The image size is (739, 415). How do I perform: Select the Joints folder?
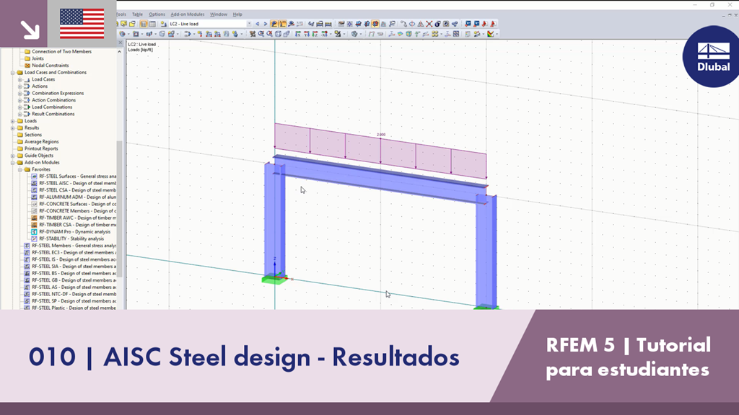pyautogui.click(x=38, y=59)
